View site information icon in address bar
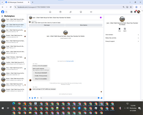This screenshot has width=143, height=115. [x=15, y=7]
